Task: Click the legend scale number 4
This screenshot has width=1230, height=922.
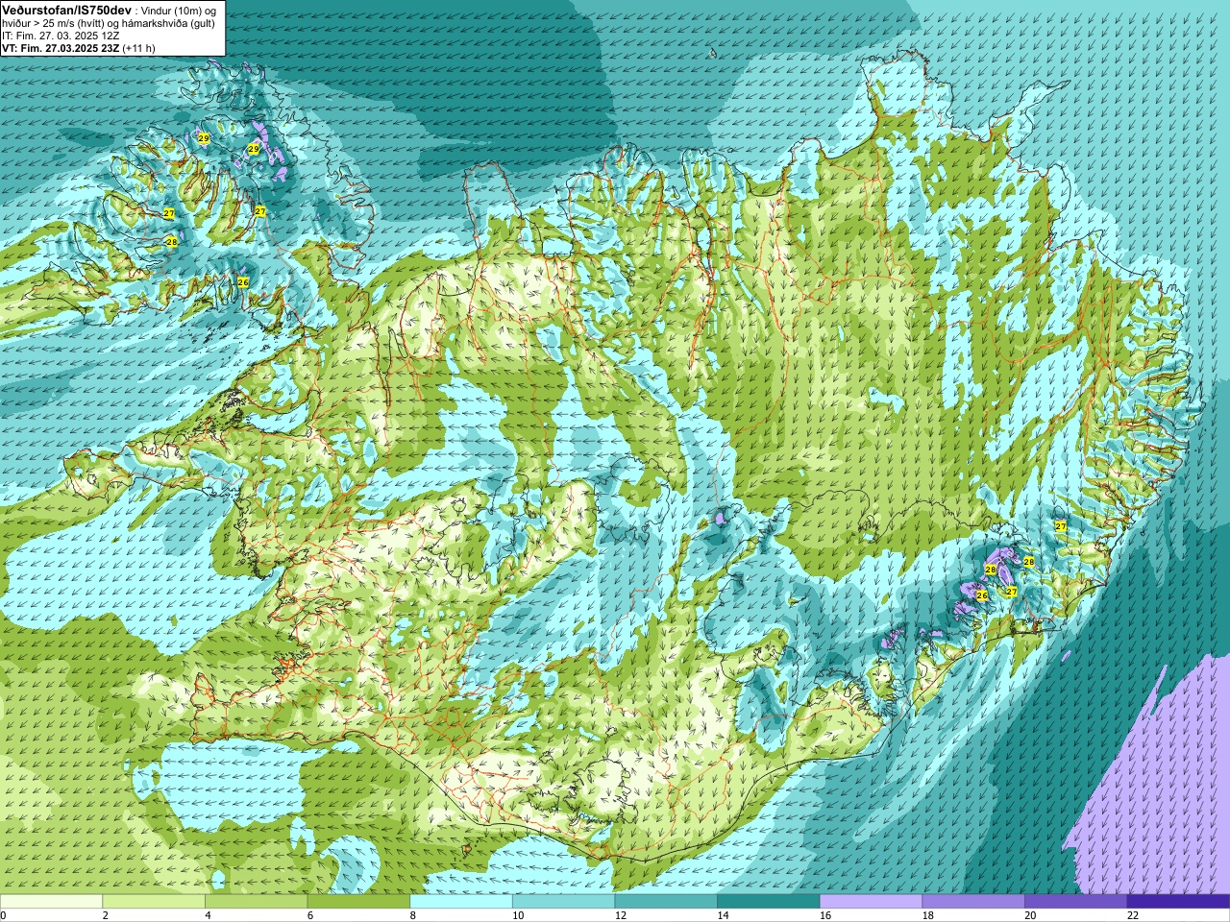Action: point(208,915)
